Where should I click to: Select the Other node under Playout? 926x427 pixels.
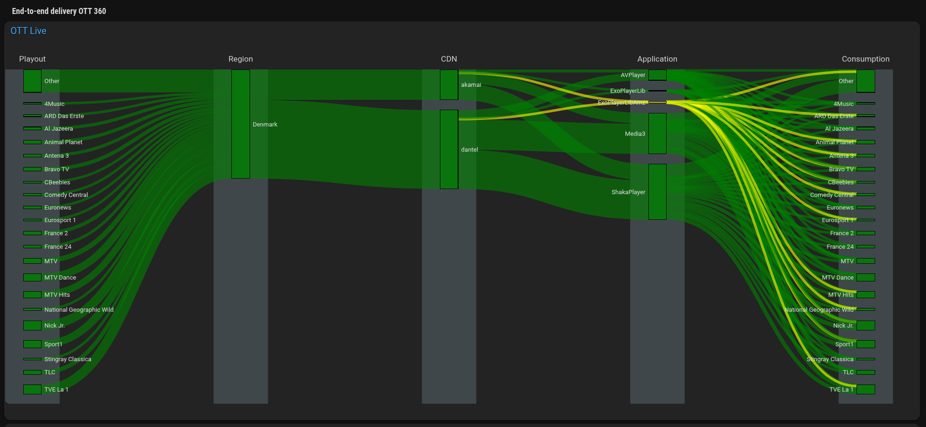point(32,81)
